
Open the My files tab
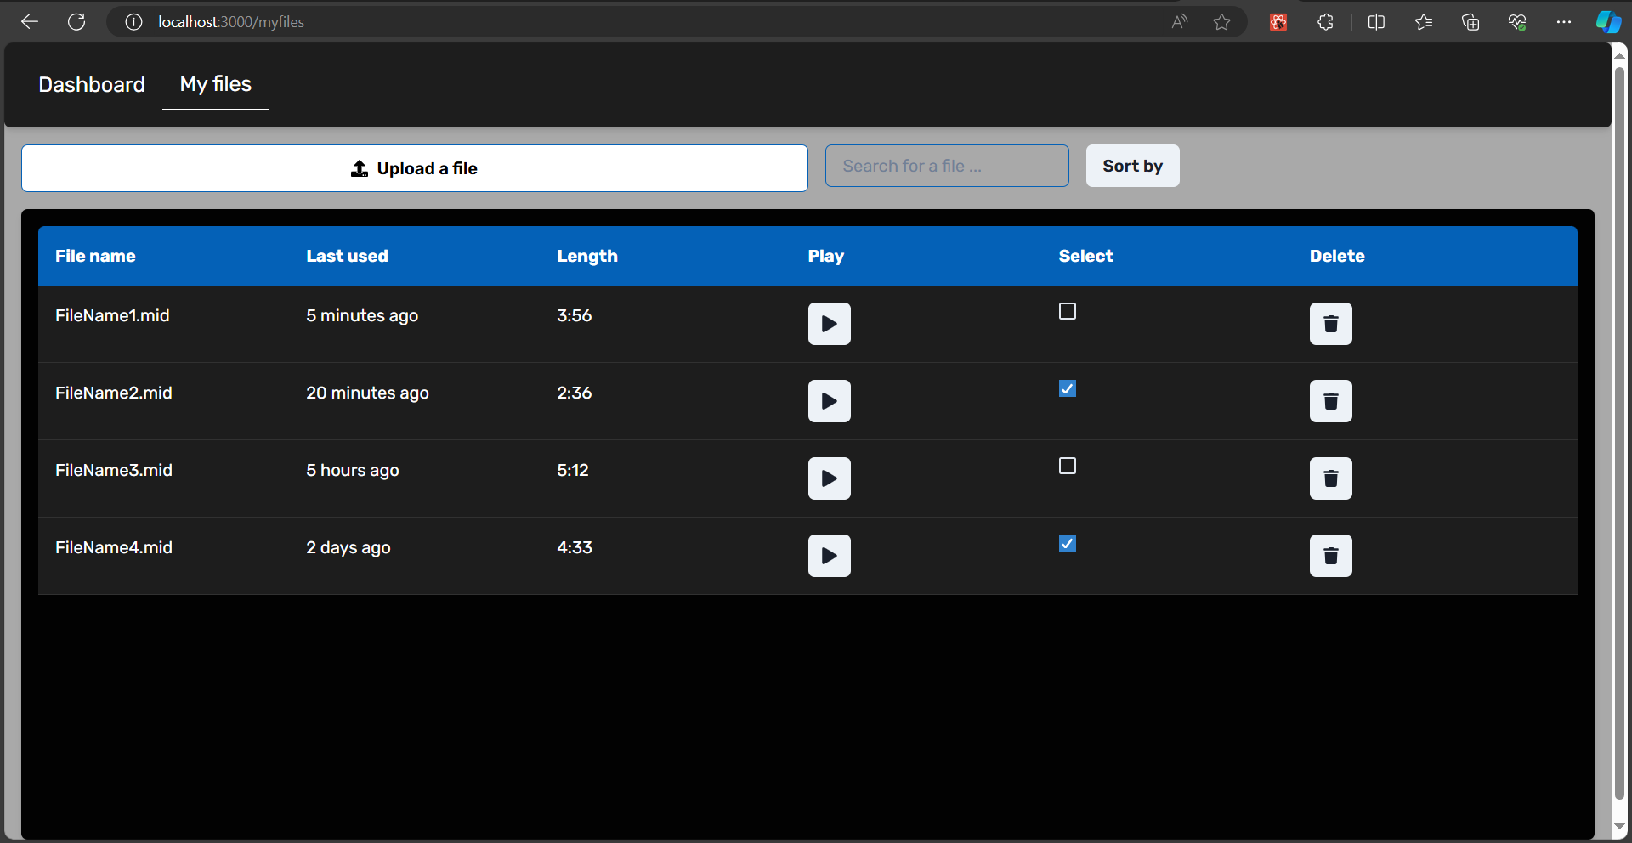pos(216,84)
